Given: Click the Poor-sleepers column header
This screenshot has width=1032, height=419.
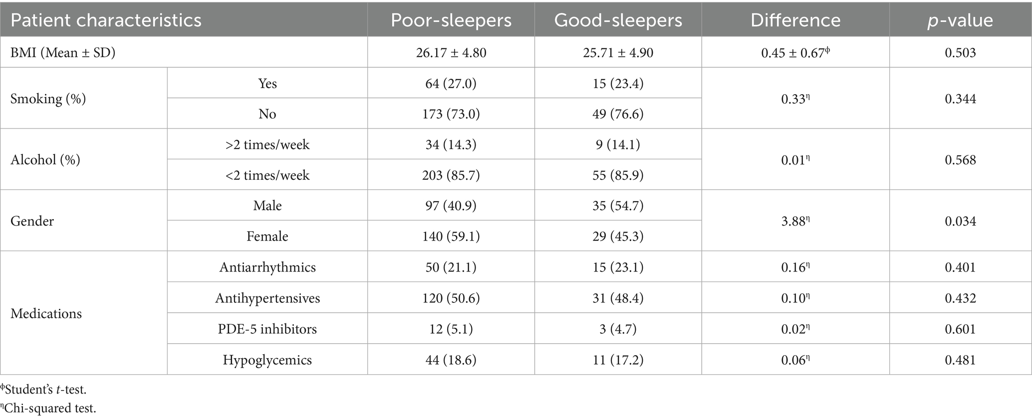Looking at the screenshot, I should click(451, 20).
